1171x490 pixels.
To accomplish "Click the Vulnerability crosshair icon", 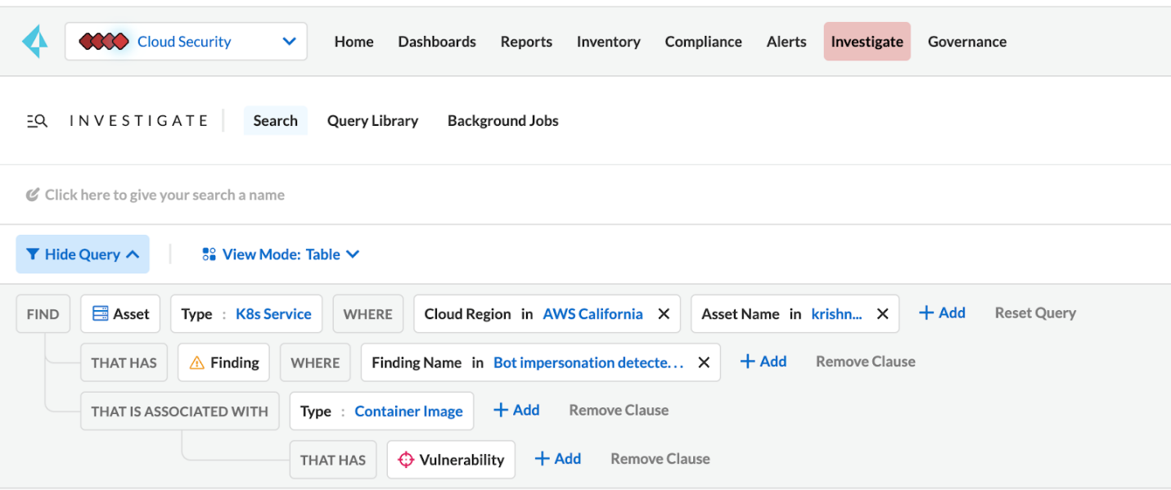I will click(406, 459).
